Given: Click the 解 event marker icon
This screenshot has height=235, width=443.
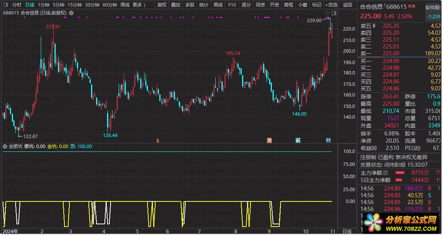Looking at the screenshot, I should 298,140.
